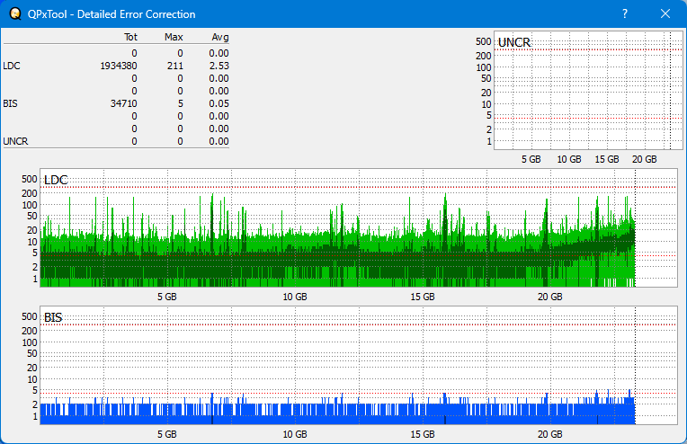Close the Detailed Error Correction dialog
Image resolution: width=687 pixels, height=444 pixels.
click(665, 13)
